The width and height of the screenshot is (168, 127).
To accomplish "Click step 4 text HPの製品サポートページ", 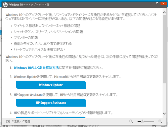I will (63, 113).
